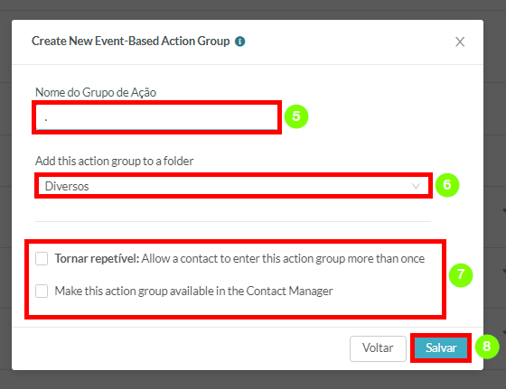Click the Nome do Grupo de Ação field

coord(156,117)
